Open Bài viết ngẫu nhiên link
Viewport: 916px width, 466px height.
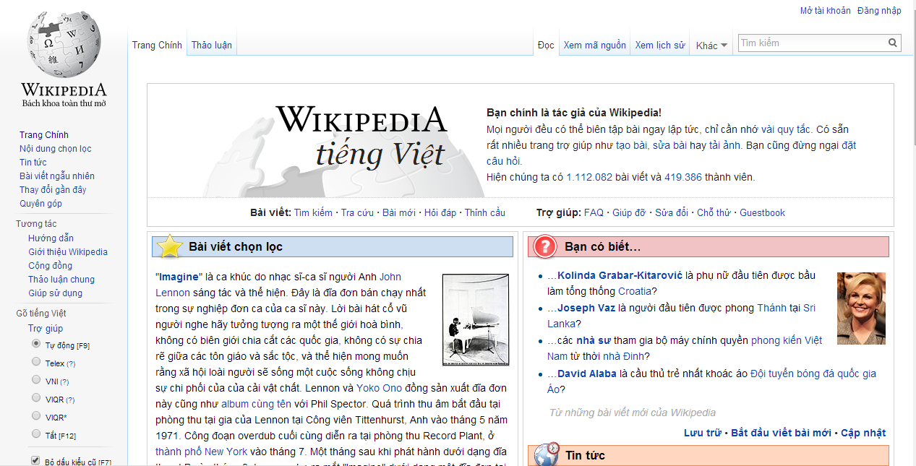click(57, 176)
